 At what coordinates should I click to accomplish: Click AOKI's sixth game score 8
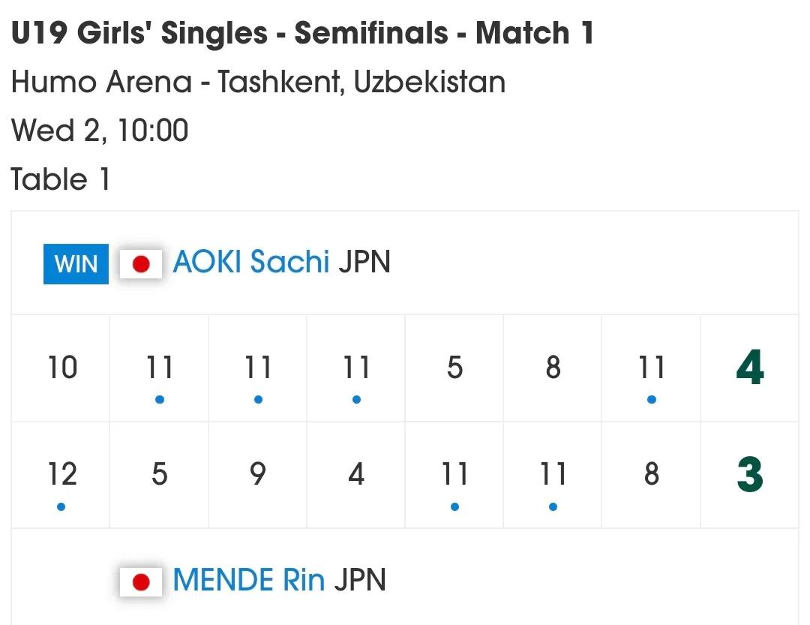pyautogui.click(x=553, y=368)
